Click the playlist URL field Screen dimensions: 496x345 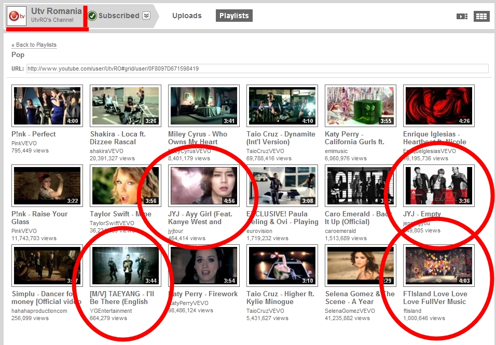[x=257, y=68]
